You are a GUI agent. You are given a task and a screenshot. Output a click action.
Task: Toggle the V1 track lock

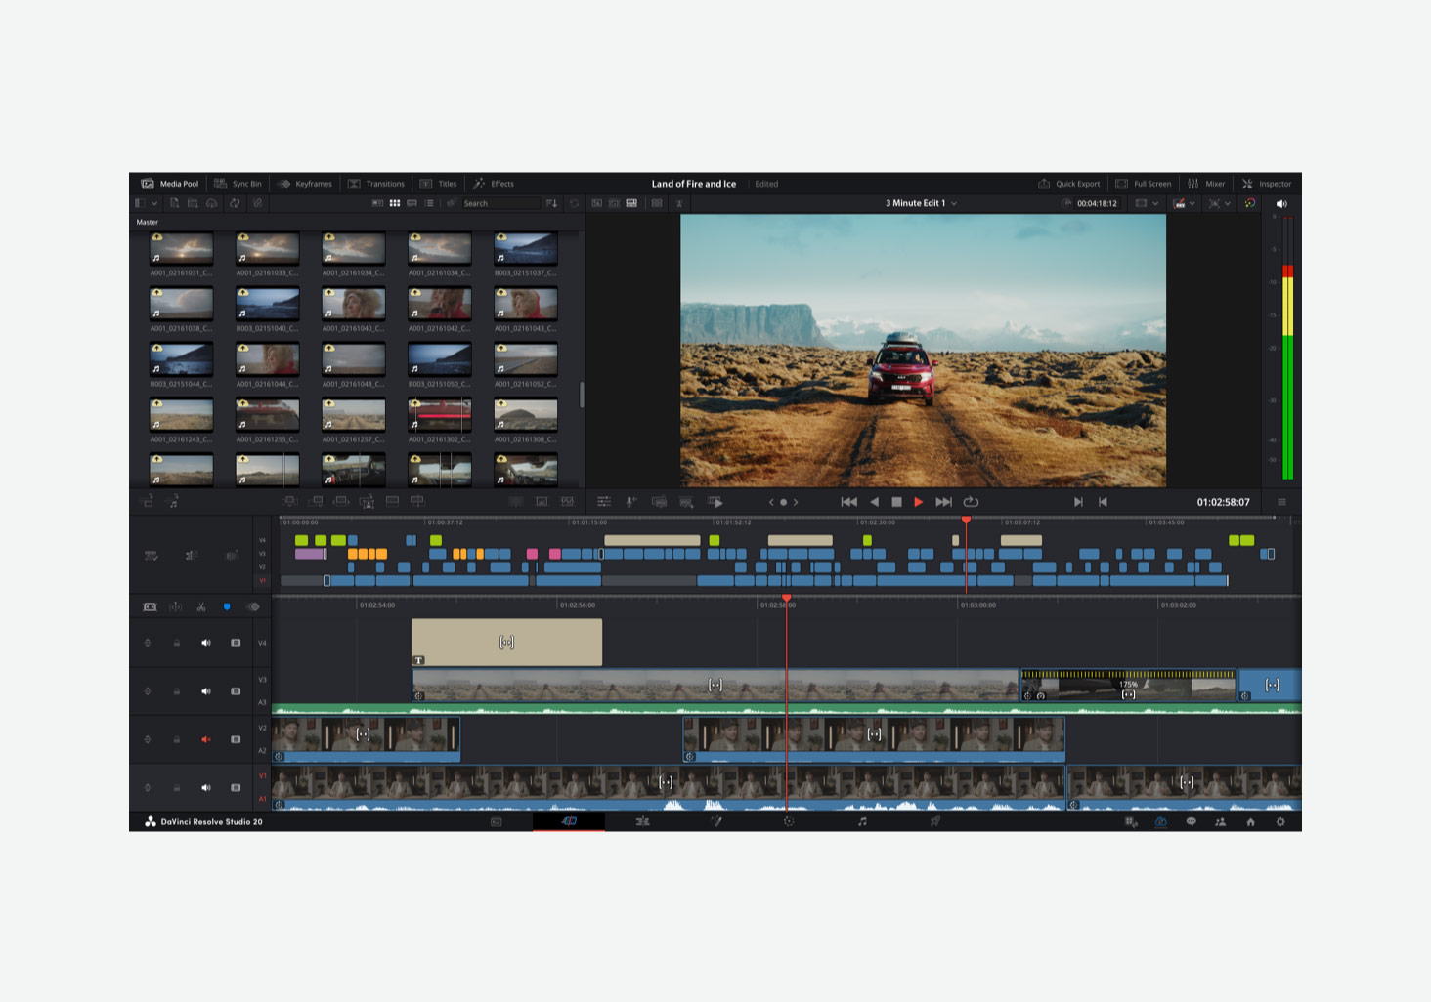tap(177, 788)
